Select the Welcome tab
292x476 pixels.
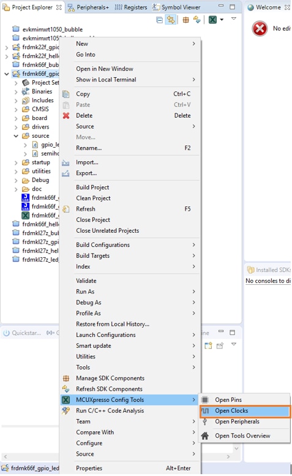268,7
